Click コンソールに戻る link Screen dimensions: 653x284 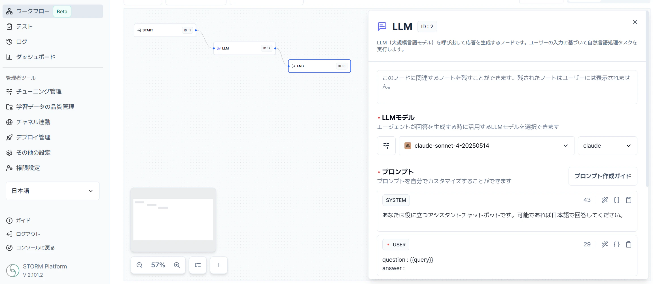pos(30,248)
